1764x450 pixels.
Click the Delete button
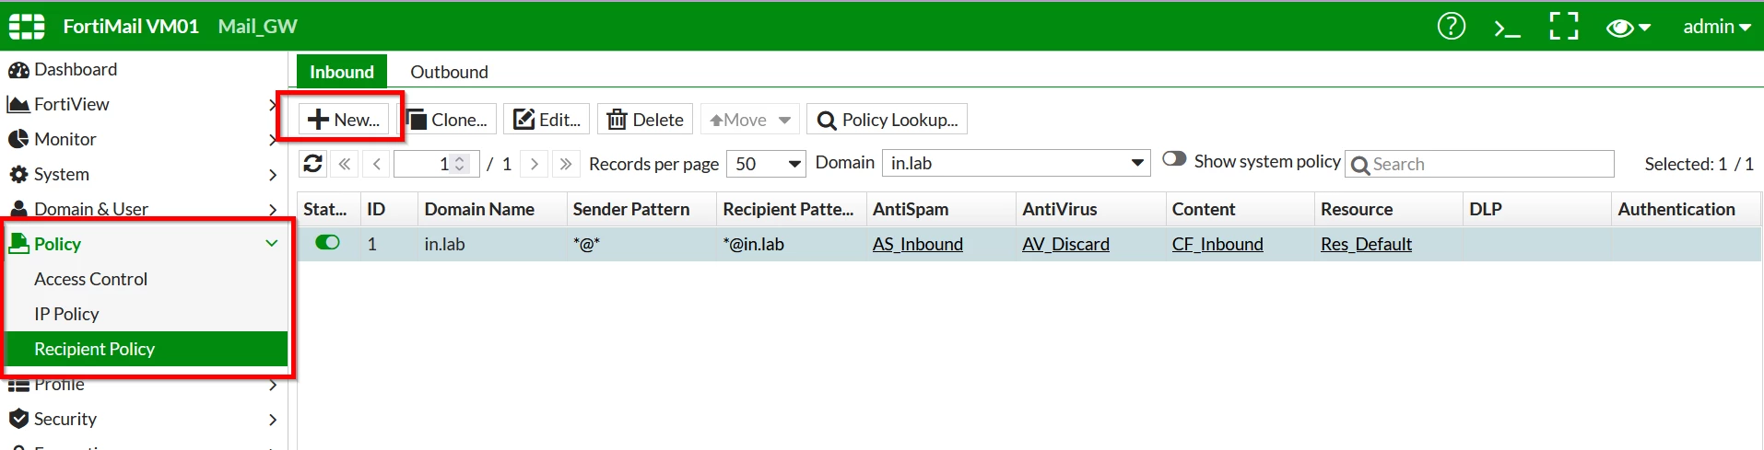[x=645, y=120]
